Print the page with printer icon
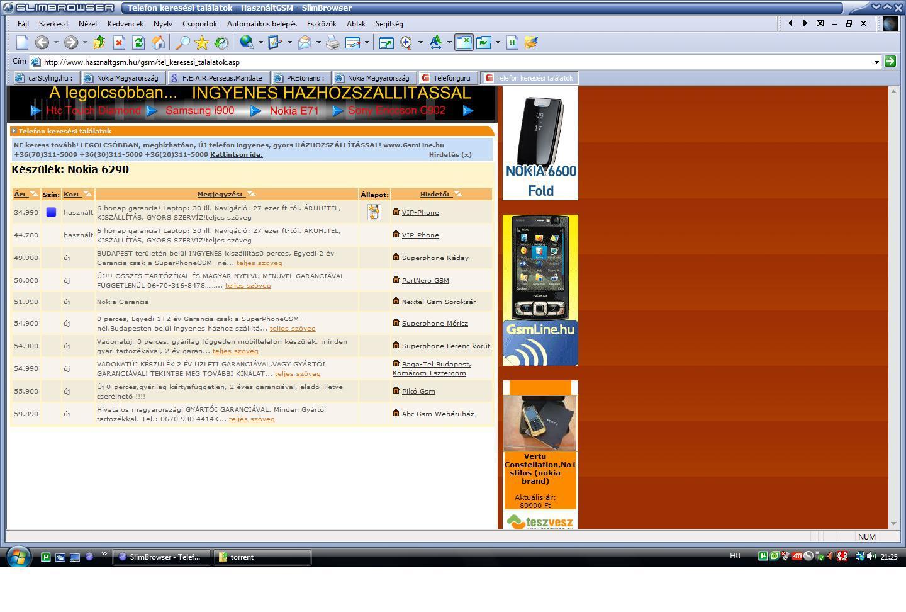The width and height of the screenshot is (906, 612). click(x=333, y=42)
